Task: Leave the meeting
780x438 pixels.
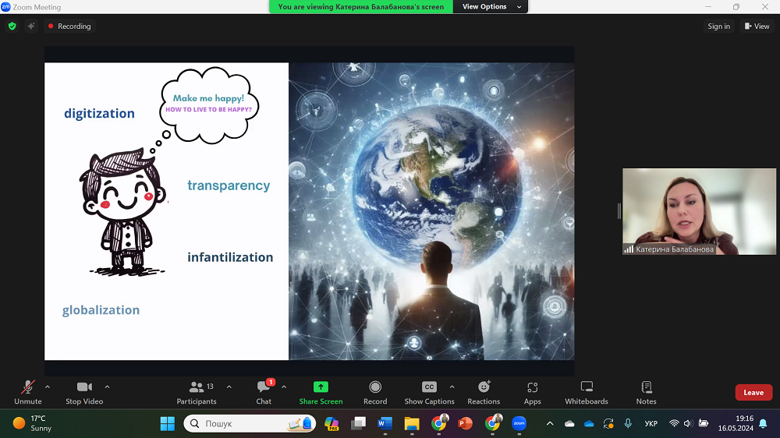Action: (x=753, y=393)
